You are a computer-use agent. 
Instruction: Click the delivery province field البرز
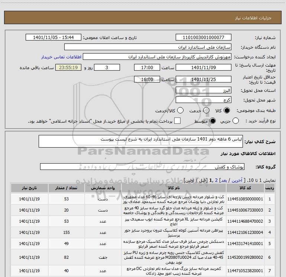204,90
